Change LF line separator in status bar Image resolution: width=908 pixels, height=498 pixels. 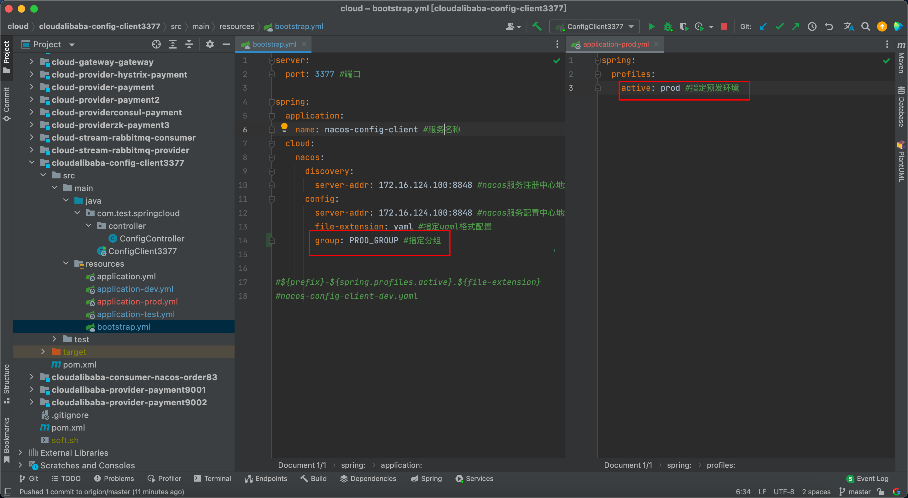[x=762, y=491]
